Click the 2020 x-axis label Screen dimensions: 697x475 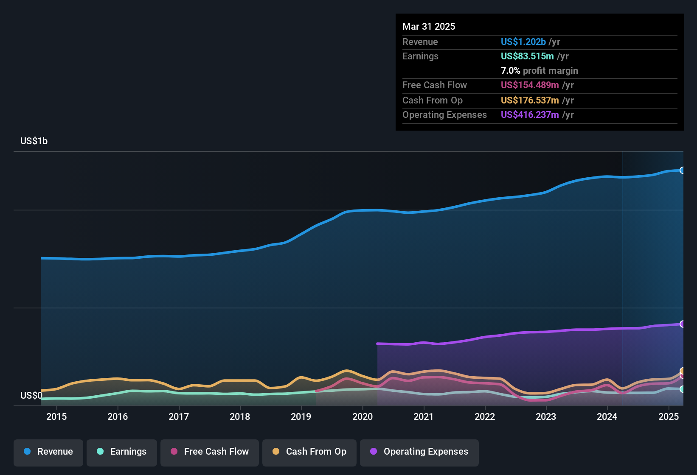(x=363, y=416)
